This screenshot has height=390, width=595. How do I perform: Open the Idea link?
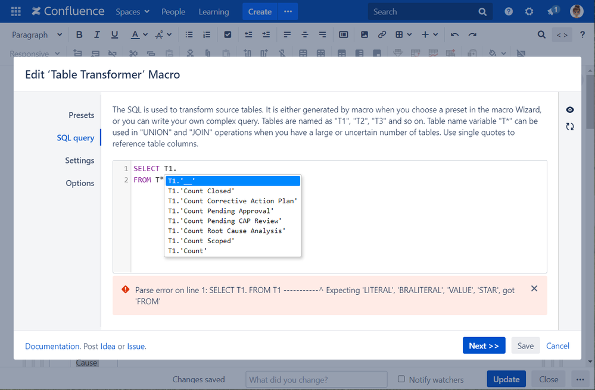(x=108, y=346)
